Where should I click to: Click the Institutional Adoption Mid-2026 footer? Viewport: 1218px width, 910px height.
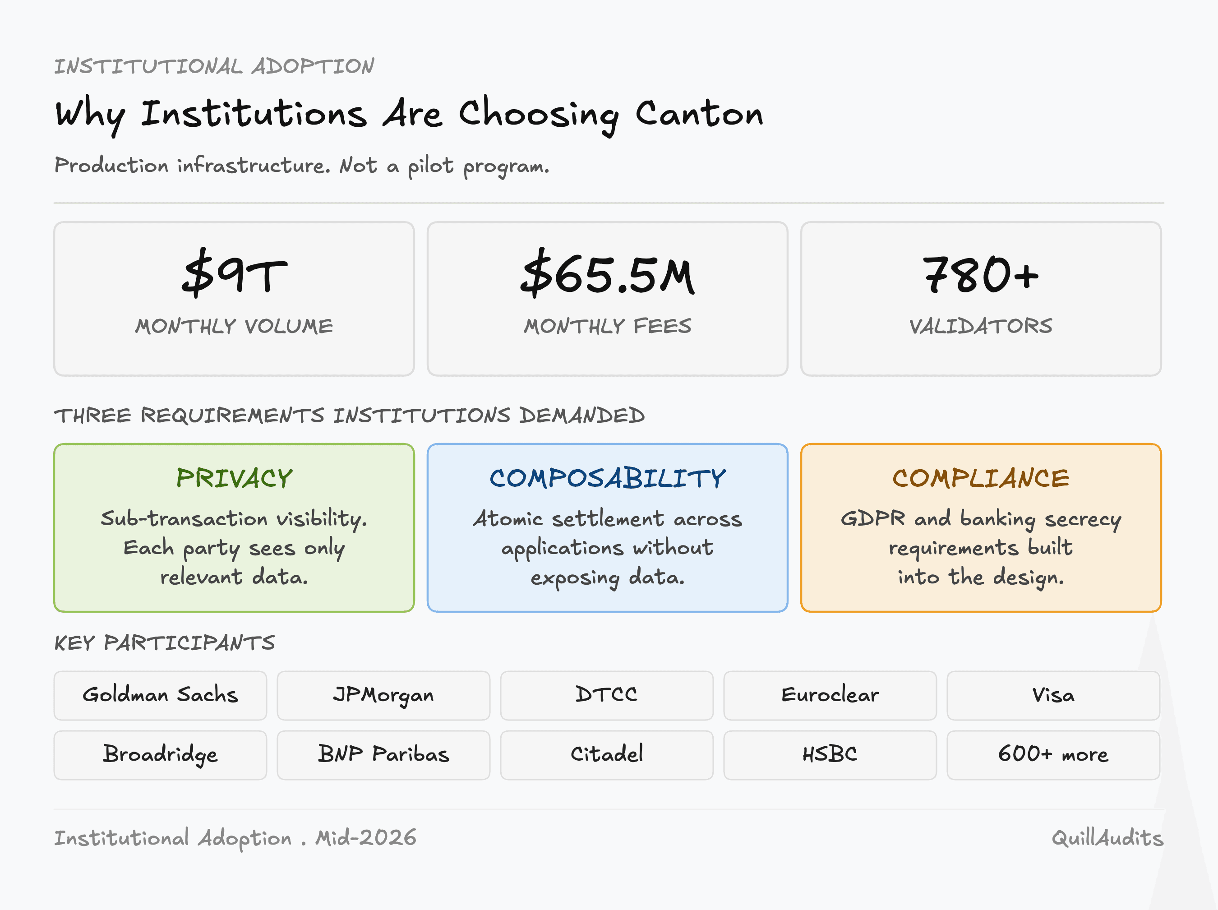pyautogui.click(x=235, y=838)
